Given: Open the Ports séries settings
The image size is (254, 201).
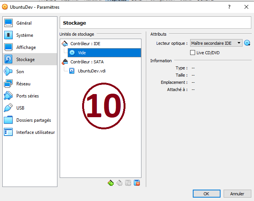Looking at the screenshot, I should click(x=27, y=96).
